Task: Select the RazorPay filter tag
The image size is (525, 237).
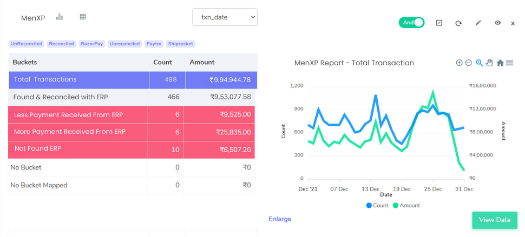Action: click(x=91, y=44)
